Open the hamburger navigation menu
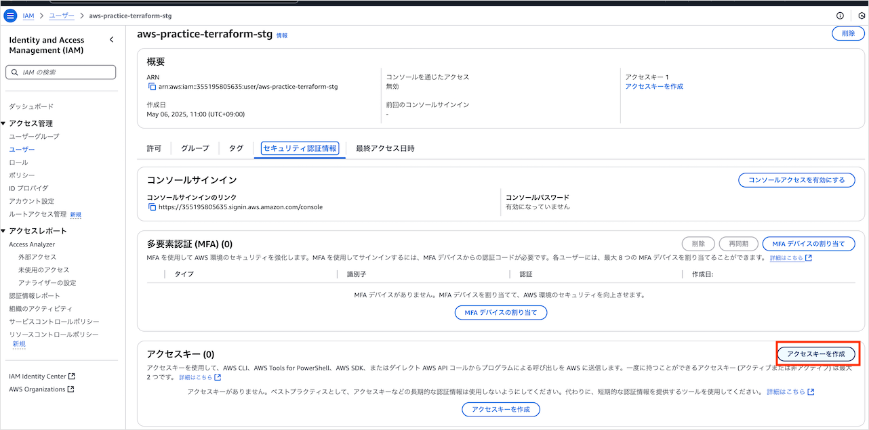 10,16
